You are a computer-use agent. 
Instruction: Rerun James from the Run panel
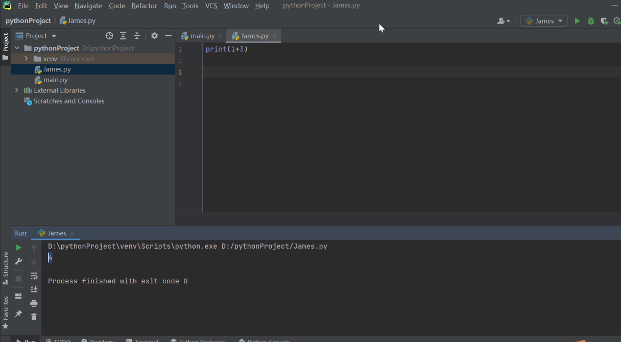point(18,248)
